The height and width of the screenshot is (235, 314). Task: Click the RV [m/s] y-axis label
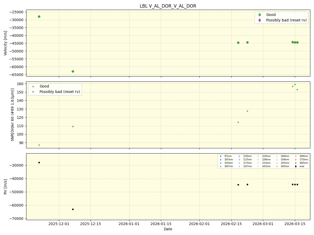[5, 187]
